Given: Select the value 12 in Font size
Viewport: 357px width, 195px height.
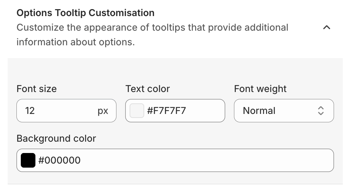Looking at the screenshot, I should pos(30,111).
